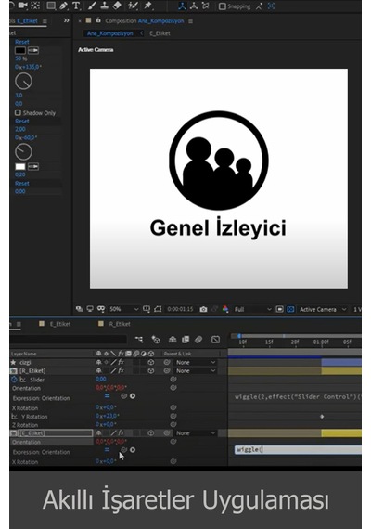This screenshot has width=371, height=529.
Task: Pick color with eyedropper beside white swatch
Action: point(33,166)
